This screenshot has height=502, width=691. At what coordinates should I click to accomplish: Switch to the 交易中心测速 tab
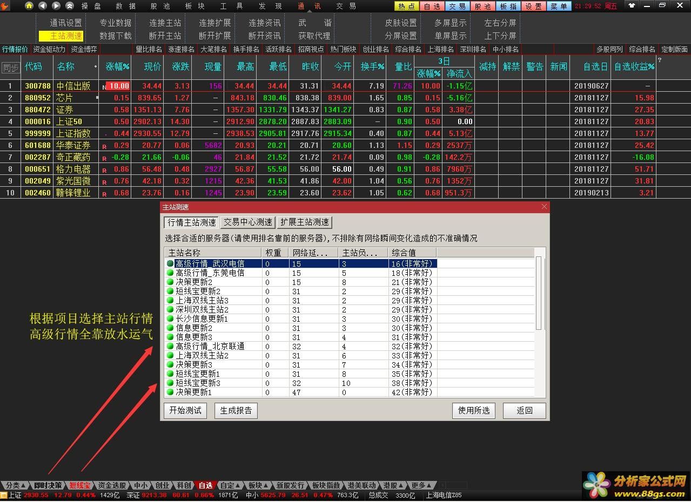(x=248, y=222)
